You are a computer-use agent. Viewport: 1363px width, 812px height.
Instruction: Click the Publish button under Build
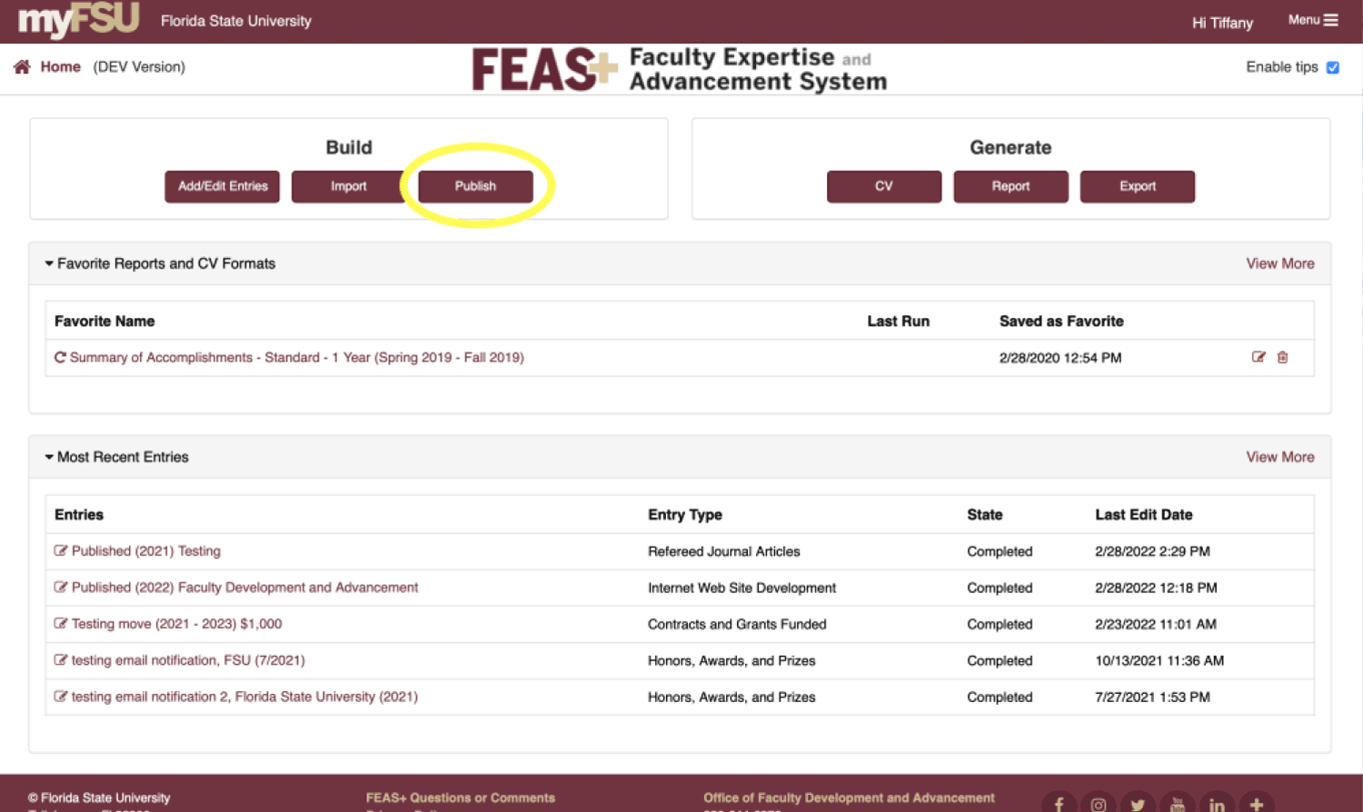pyautogui.click(x=475, y=186)
